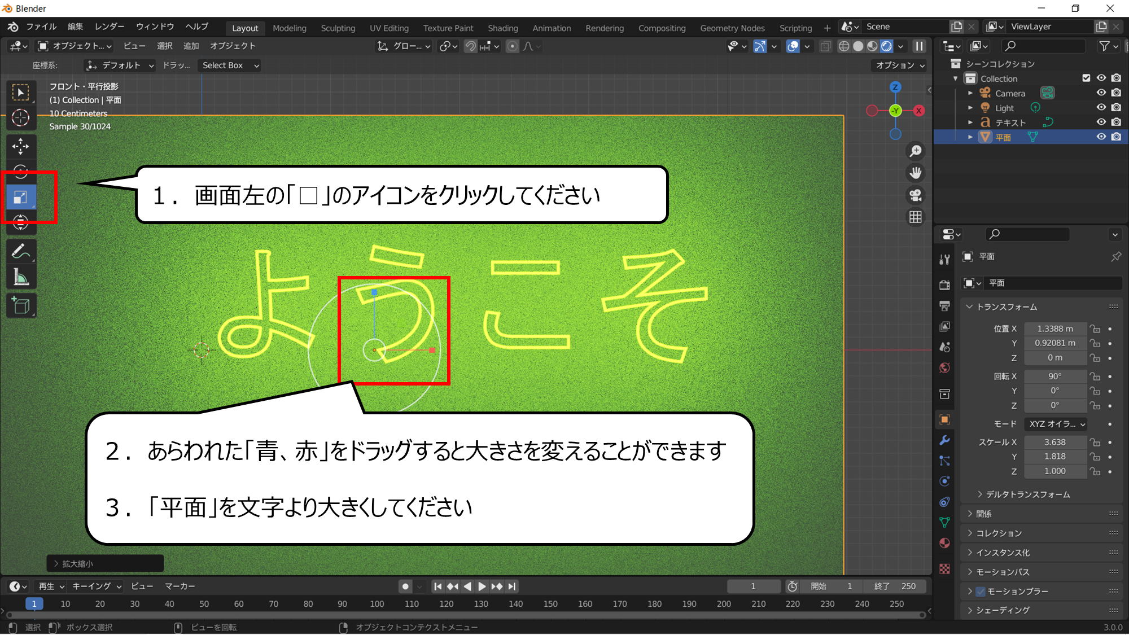Open the View Layer properties tab

[944, 326]
